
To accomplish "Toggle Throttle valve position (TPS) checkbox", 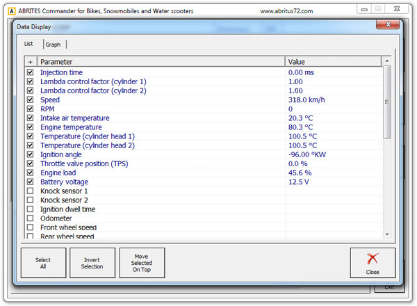I will click(30, 163).
